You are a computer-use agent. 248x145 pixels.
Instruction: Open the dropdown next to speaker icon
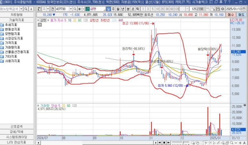83,9
